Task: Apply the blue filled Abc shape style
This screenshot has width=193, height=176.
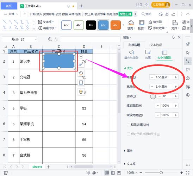Action: click(103, 25)
